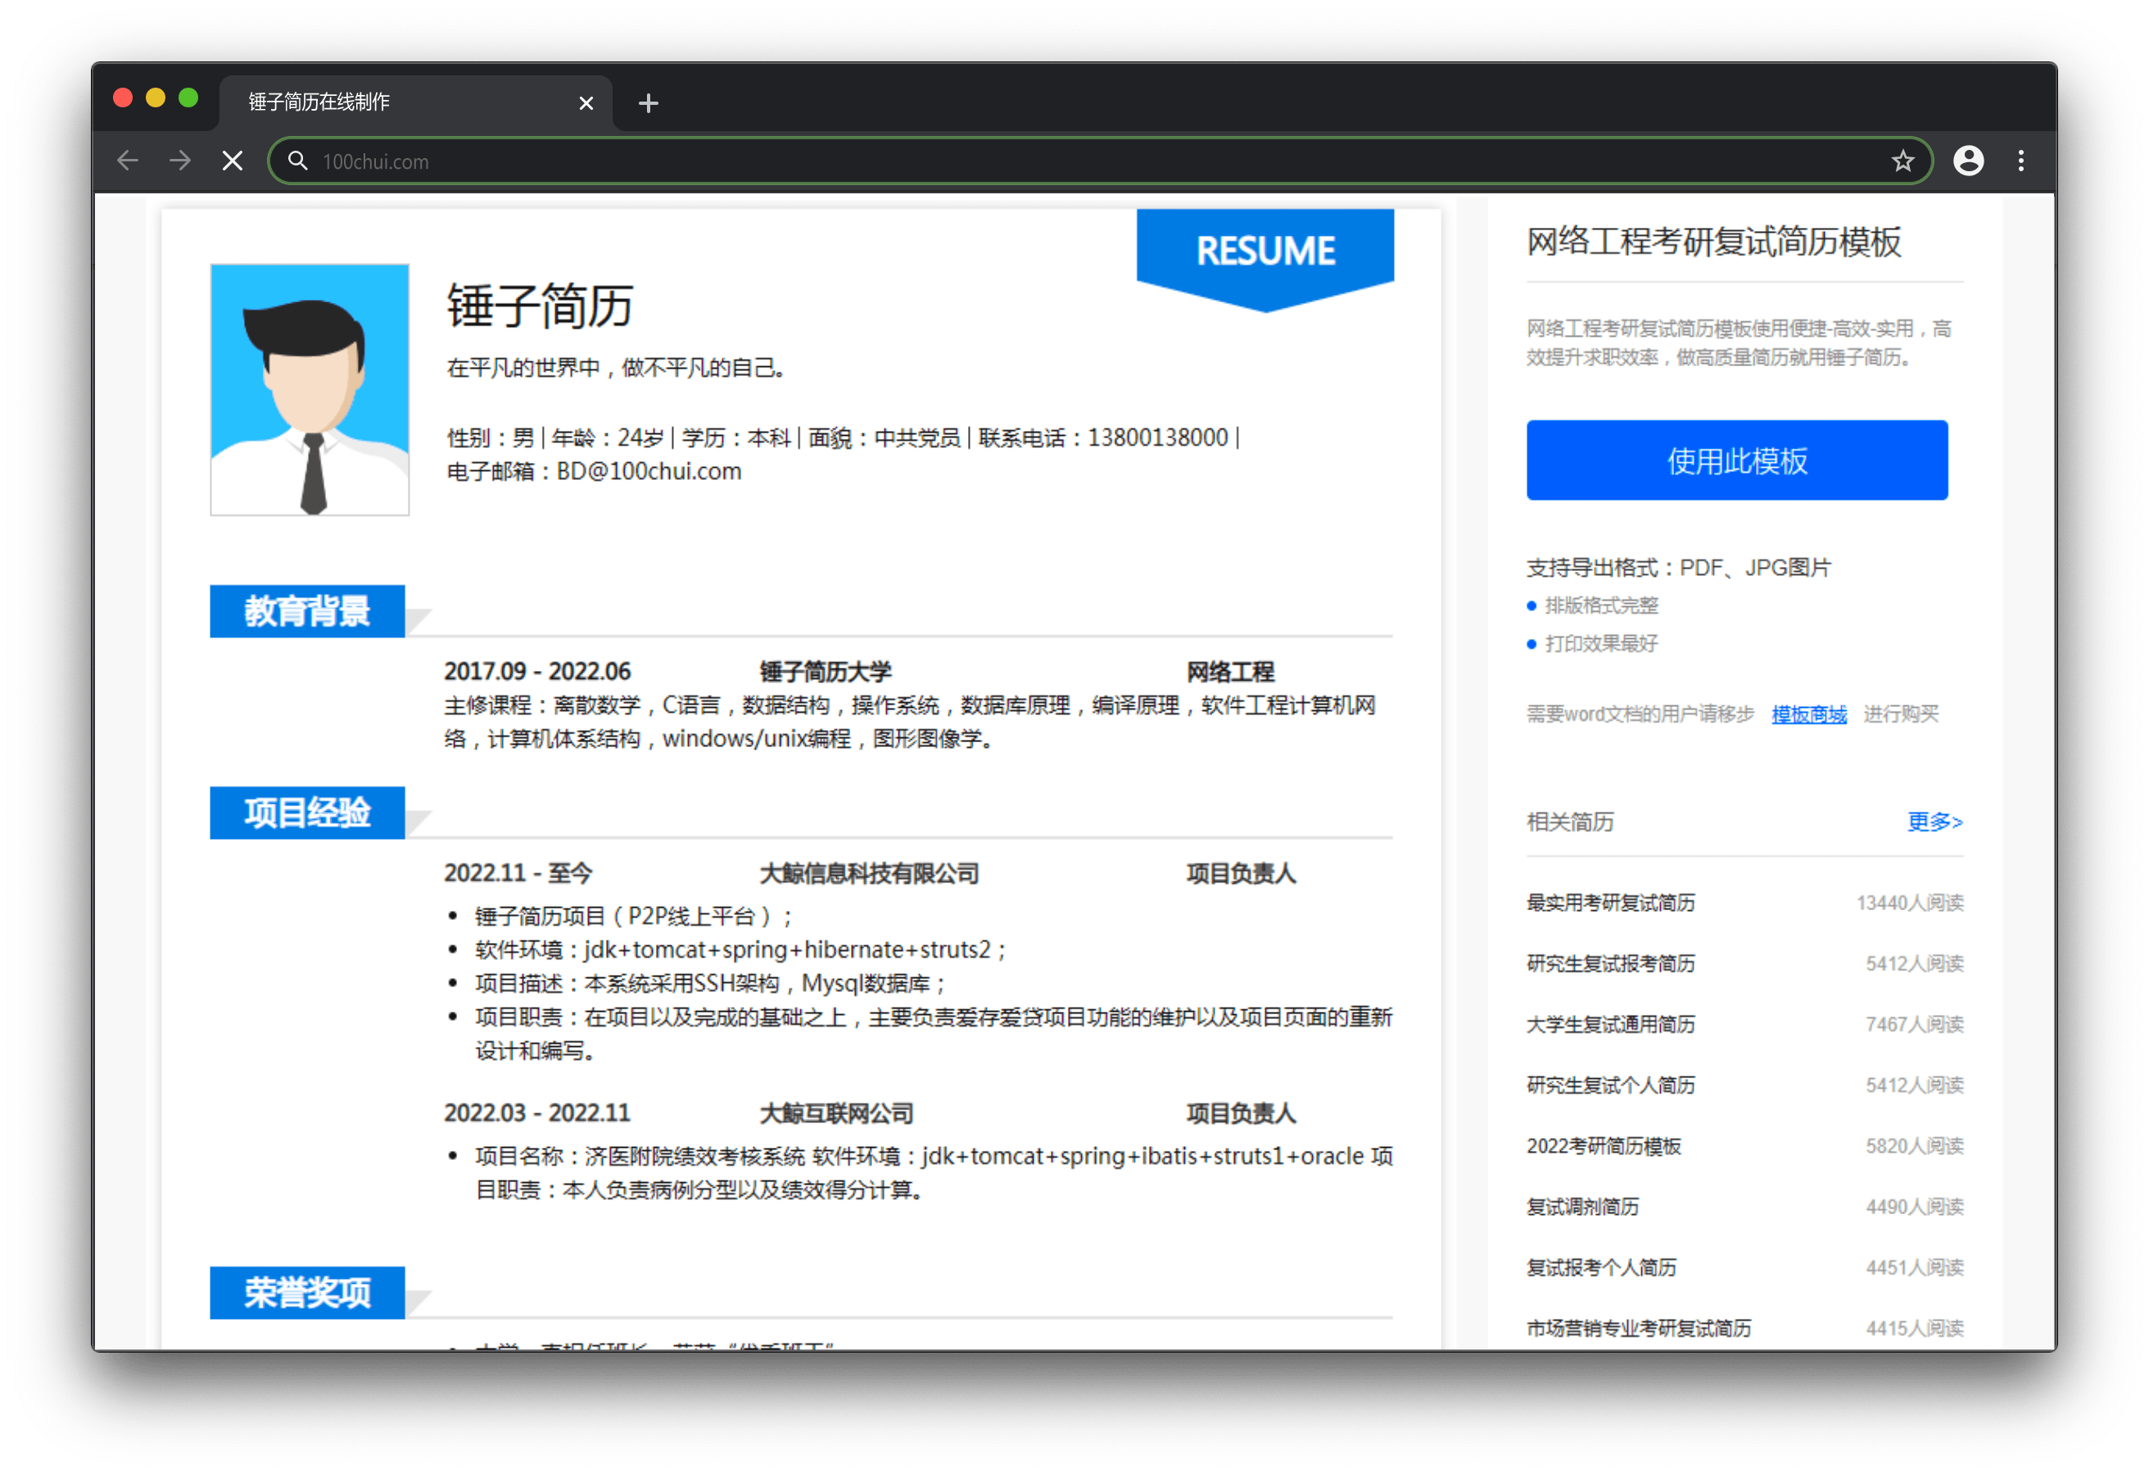The height and width of the screenshot is (1473, 2149).
Task: Click 锤子简历大学 school name
Action: tap(825, 672)
